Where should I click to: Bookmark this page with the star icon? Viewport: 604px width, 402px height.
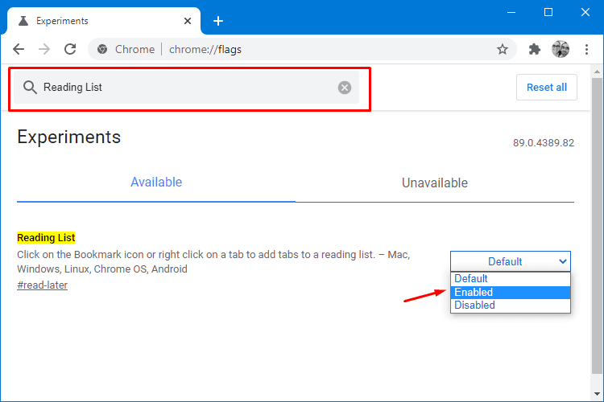pos(502,49)
